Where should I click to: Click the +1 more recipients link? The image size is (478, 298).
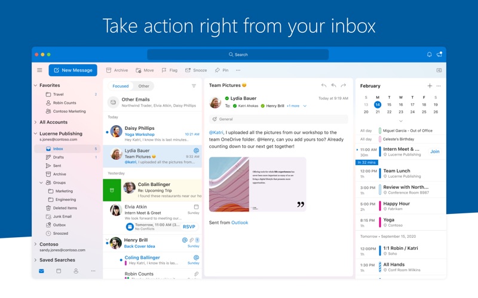click(x=293, y=106)
